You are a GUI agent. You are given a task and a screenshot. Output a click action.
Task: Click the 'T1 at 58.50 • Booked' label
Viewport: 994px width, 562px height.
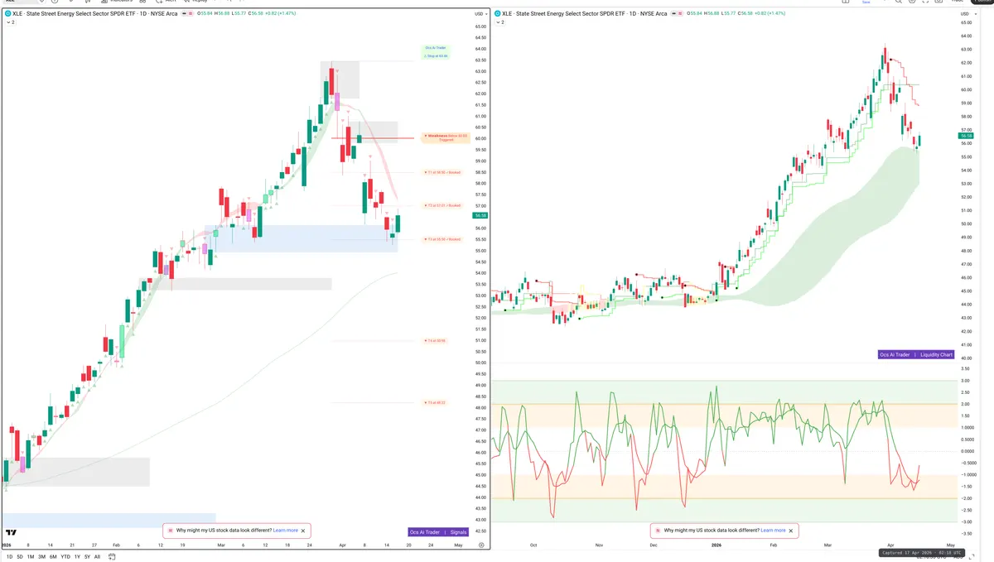pyautogui.click(x=444, y=172)
